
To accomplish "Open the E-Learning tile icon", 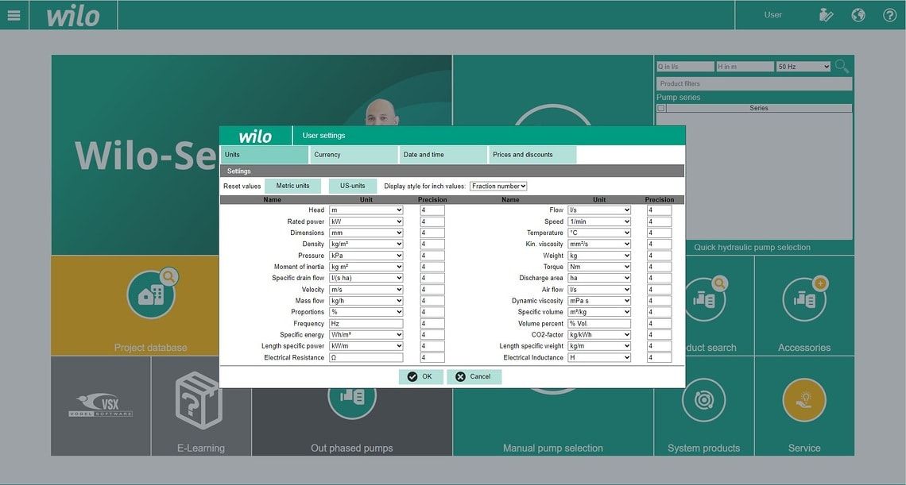I will point(200,401).
